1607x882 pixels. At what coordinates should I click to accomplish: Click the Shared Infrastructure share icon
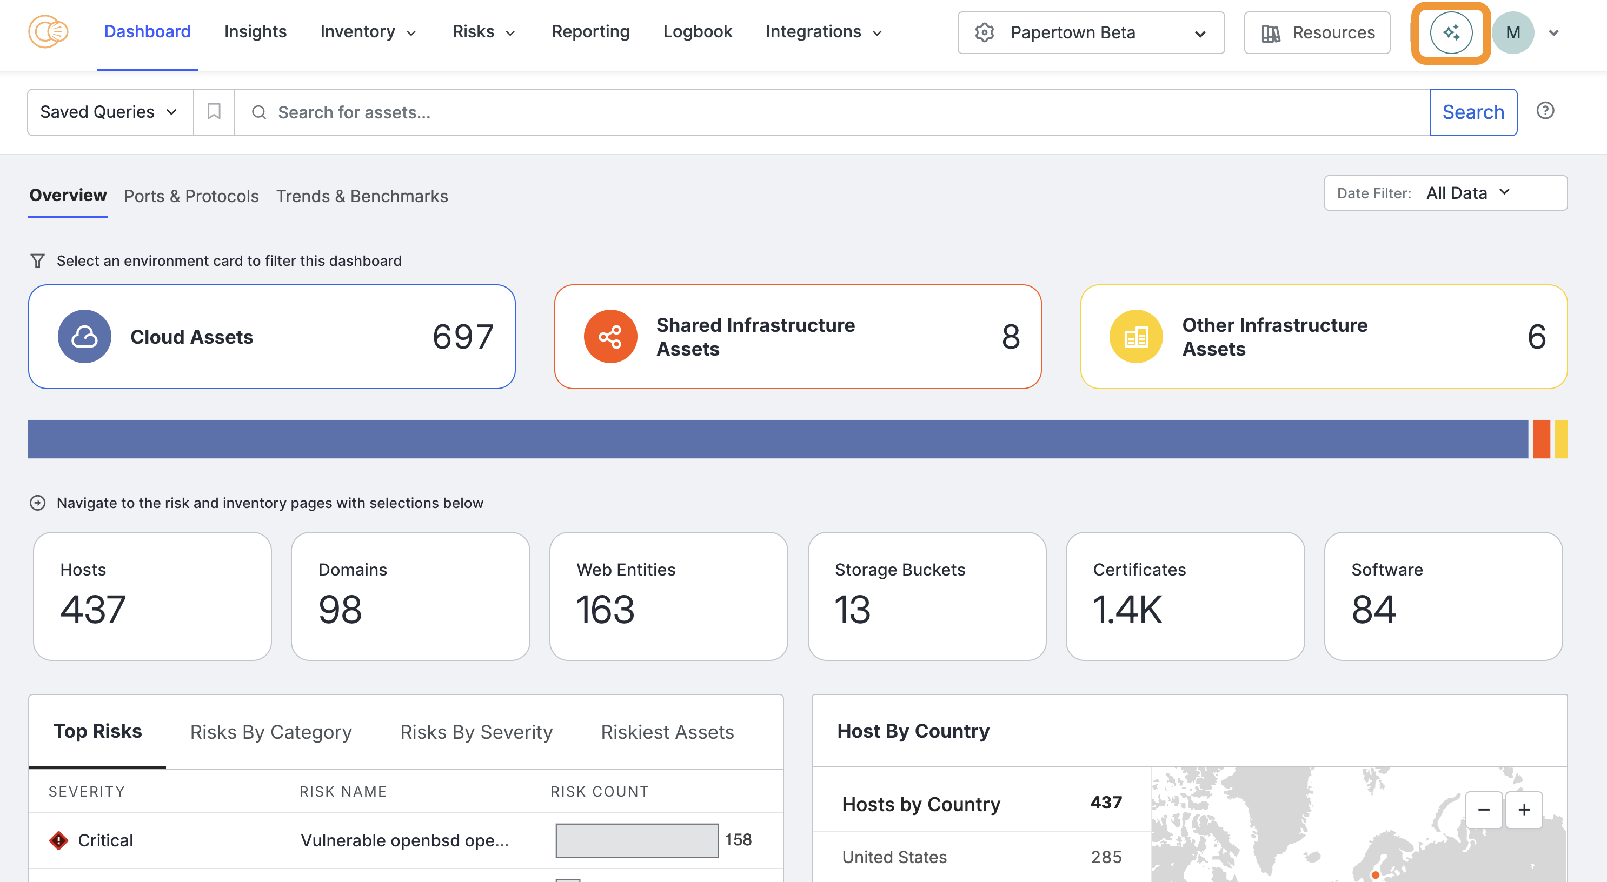click(609, 337)
